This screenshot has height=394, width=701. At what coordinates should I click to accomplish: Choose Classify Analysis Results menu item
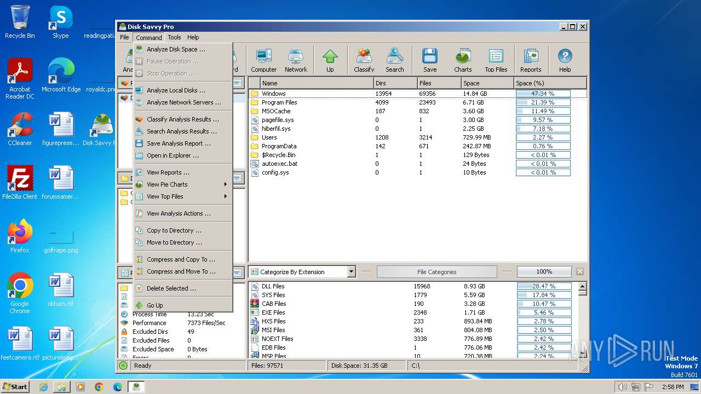(183, 119)
